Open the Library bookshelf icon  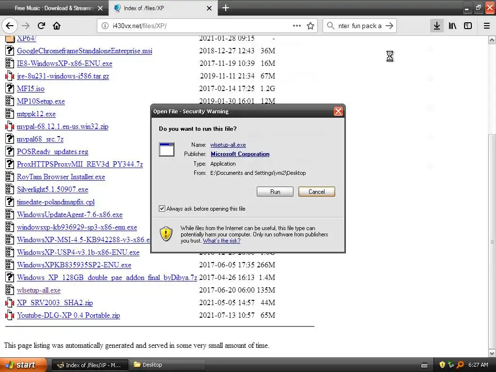(452, 26)
